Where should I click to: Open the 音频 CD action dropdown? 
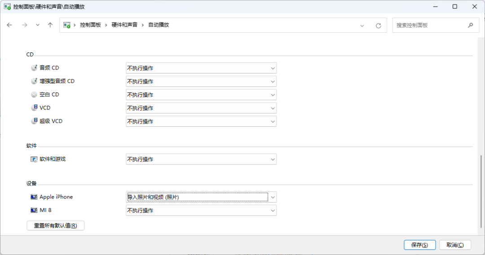[201, 68]
